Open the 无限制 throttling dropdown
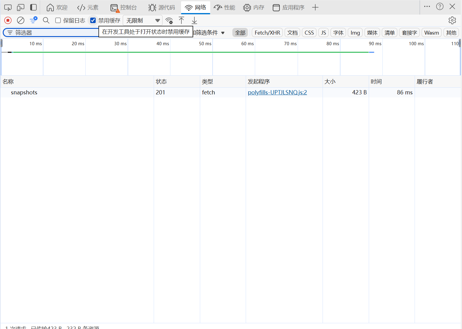This screenshot has height=329, width=462. [x=142, y=20]
